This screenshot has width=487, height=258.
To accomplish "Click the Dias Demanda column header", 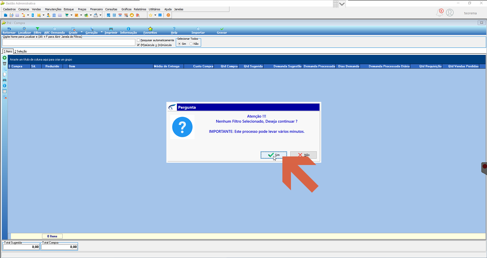I will point(348,67).
